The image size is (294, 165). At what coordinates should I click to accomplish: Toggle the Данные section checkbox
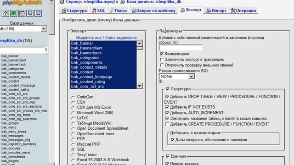pyautogui.click(x=168, y=156)
